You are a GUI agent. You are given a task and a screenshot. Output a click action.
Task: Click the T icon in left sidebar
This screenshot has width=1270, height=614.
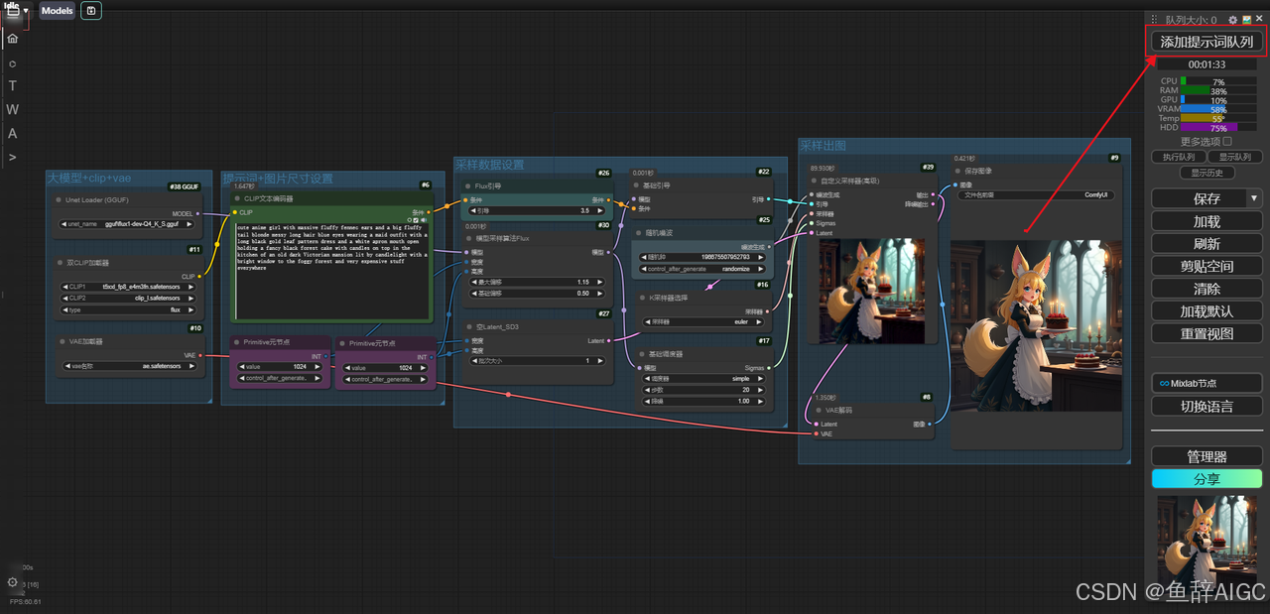pyautogui.click(x=12, y=86)
